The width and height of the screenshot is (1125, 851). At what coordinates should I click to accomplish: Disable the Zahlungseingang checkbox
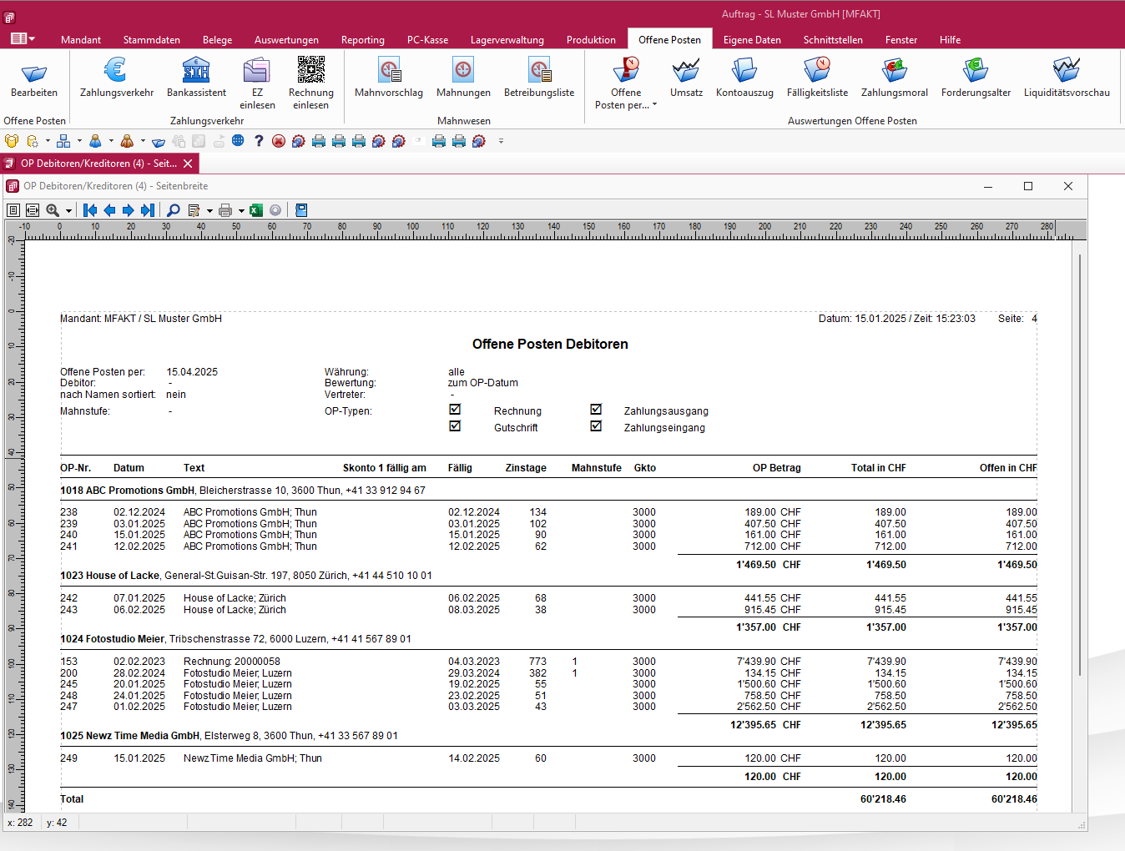[x=596, y=425]
